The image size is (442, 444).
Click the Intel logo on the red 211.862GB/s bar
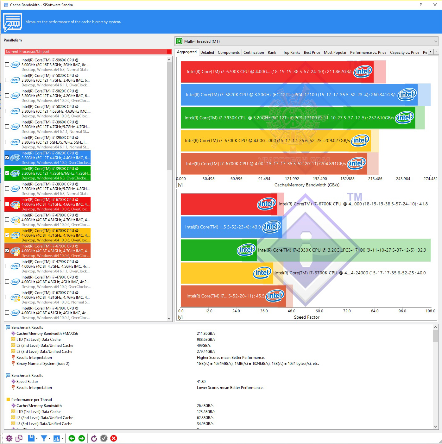pyautogui.click(x=363, y=71)
